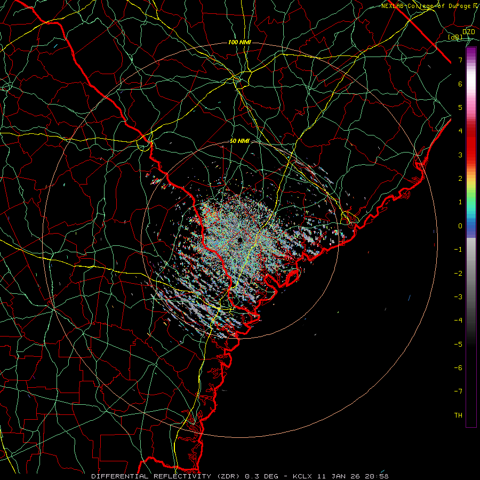The image size is (480, 480).
Task: Click the positive "7" scale value
Action: pos(460,60)
